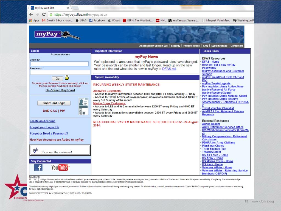Open myPay SmartCard DoD CAC link

click(x=223, y=79)
